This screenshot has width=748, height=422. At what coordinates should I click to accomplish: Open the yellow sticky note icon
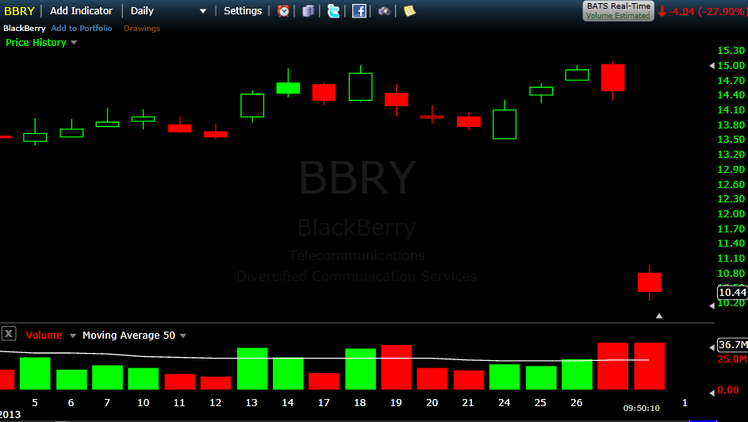click(409, 10)
